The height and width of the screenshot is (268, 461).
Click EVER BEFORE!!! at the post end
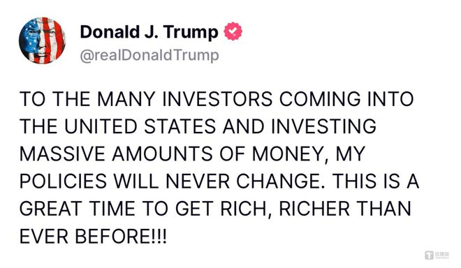[x=93, y=237]
